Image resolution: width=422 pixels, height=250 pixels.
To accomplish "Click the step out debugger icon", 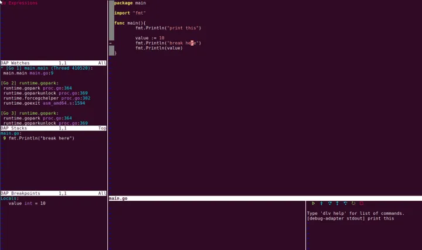I will [337, 204].
